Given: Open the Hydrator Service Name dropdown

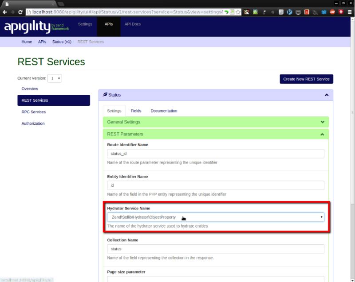Looking at the screenshot, I should click(x=215, y=217).
